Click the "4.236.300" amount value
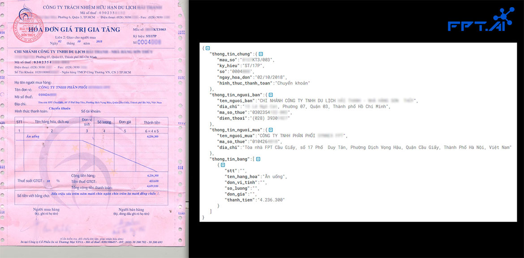The height and width of the screenshot is (258, 524). click(270, 200)
